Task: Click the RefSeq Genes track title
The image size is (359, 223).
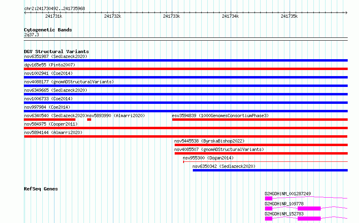Action: tap(41, 189)
